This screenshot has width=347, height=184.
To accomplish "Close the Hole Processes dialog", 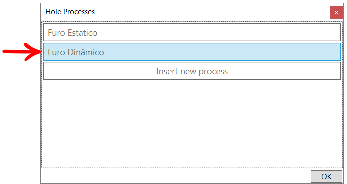I will tap(336, 12).
